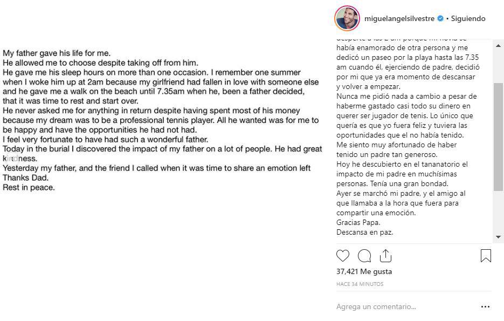Image resolution: width=504 pixels, height=321 pixels.
Task: Click the English tribute text image
Action: tap(162, 120)
